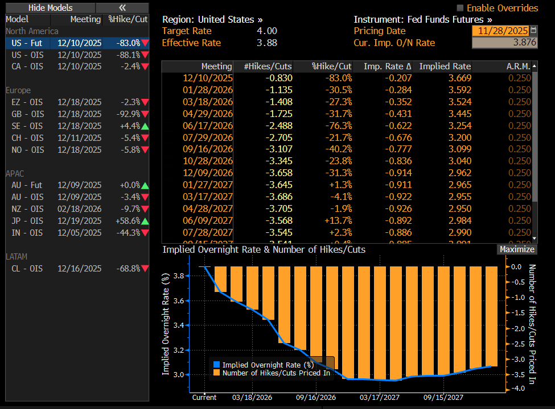Click the table scrollbar up arrow
The image size is (555, 409).
coord(534,66)
